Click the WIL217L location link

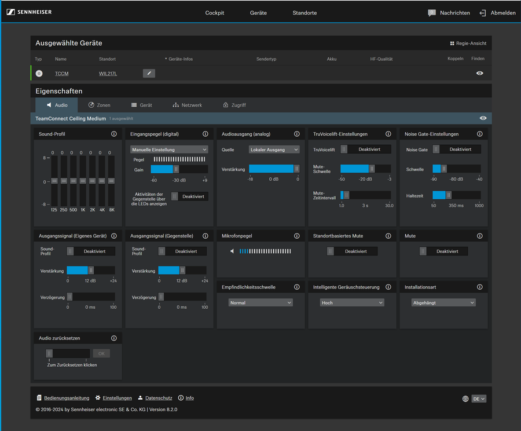click(x=108, y=74)
